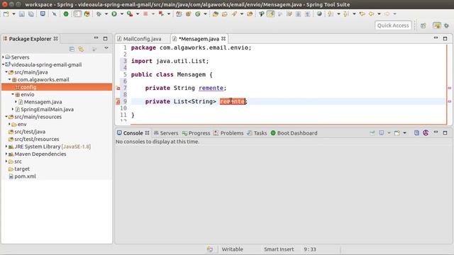Select the *Mensagem.java editor tab

199,39
